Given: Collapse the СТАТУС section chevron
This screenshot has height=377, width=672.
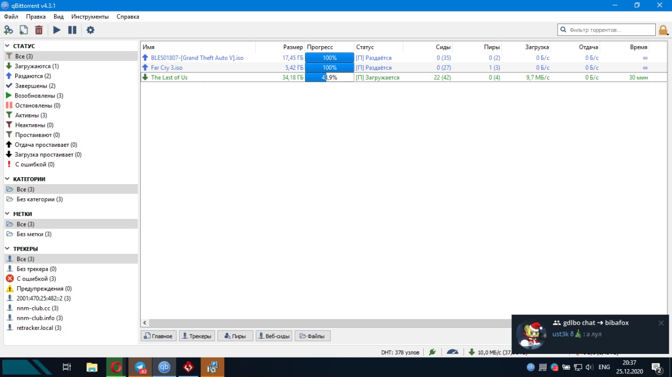Looking at the screenshot, I should click(8, 46).
